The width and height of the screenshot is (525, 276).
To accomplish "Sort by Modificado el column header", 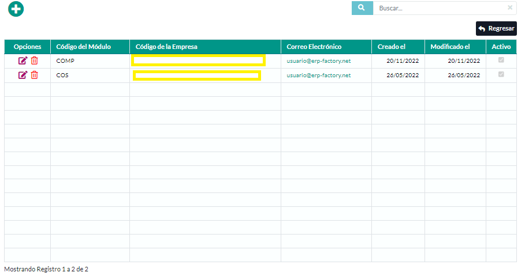I will tap(450, 47).
